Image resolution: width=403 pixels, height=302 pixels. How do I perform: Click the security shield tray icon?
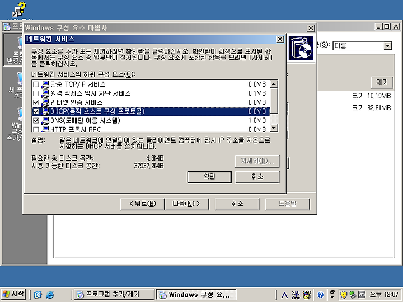(x=344, y=295)
